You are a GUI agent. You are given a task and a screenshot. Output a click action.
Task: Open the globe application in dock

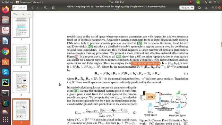6,103
